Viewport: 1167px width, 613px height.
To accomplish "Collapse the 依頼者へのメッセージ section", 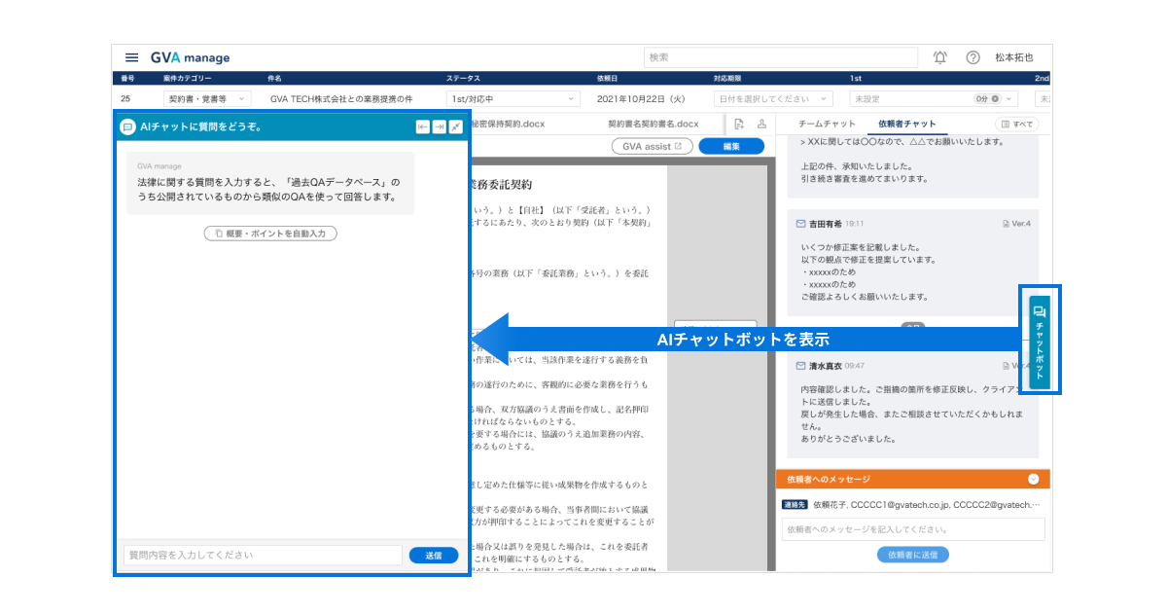I will (1033, 479).
